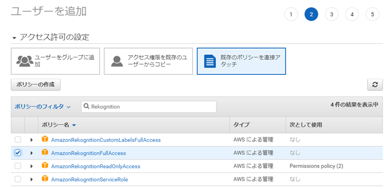This screenshot has height=189, width=384.
Task: Uncheck the AmazonRekognitionFullAccess checkbox
Action: (18, 153)
